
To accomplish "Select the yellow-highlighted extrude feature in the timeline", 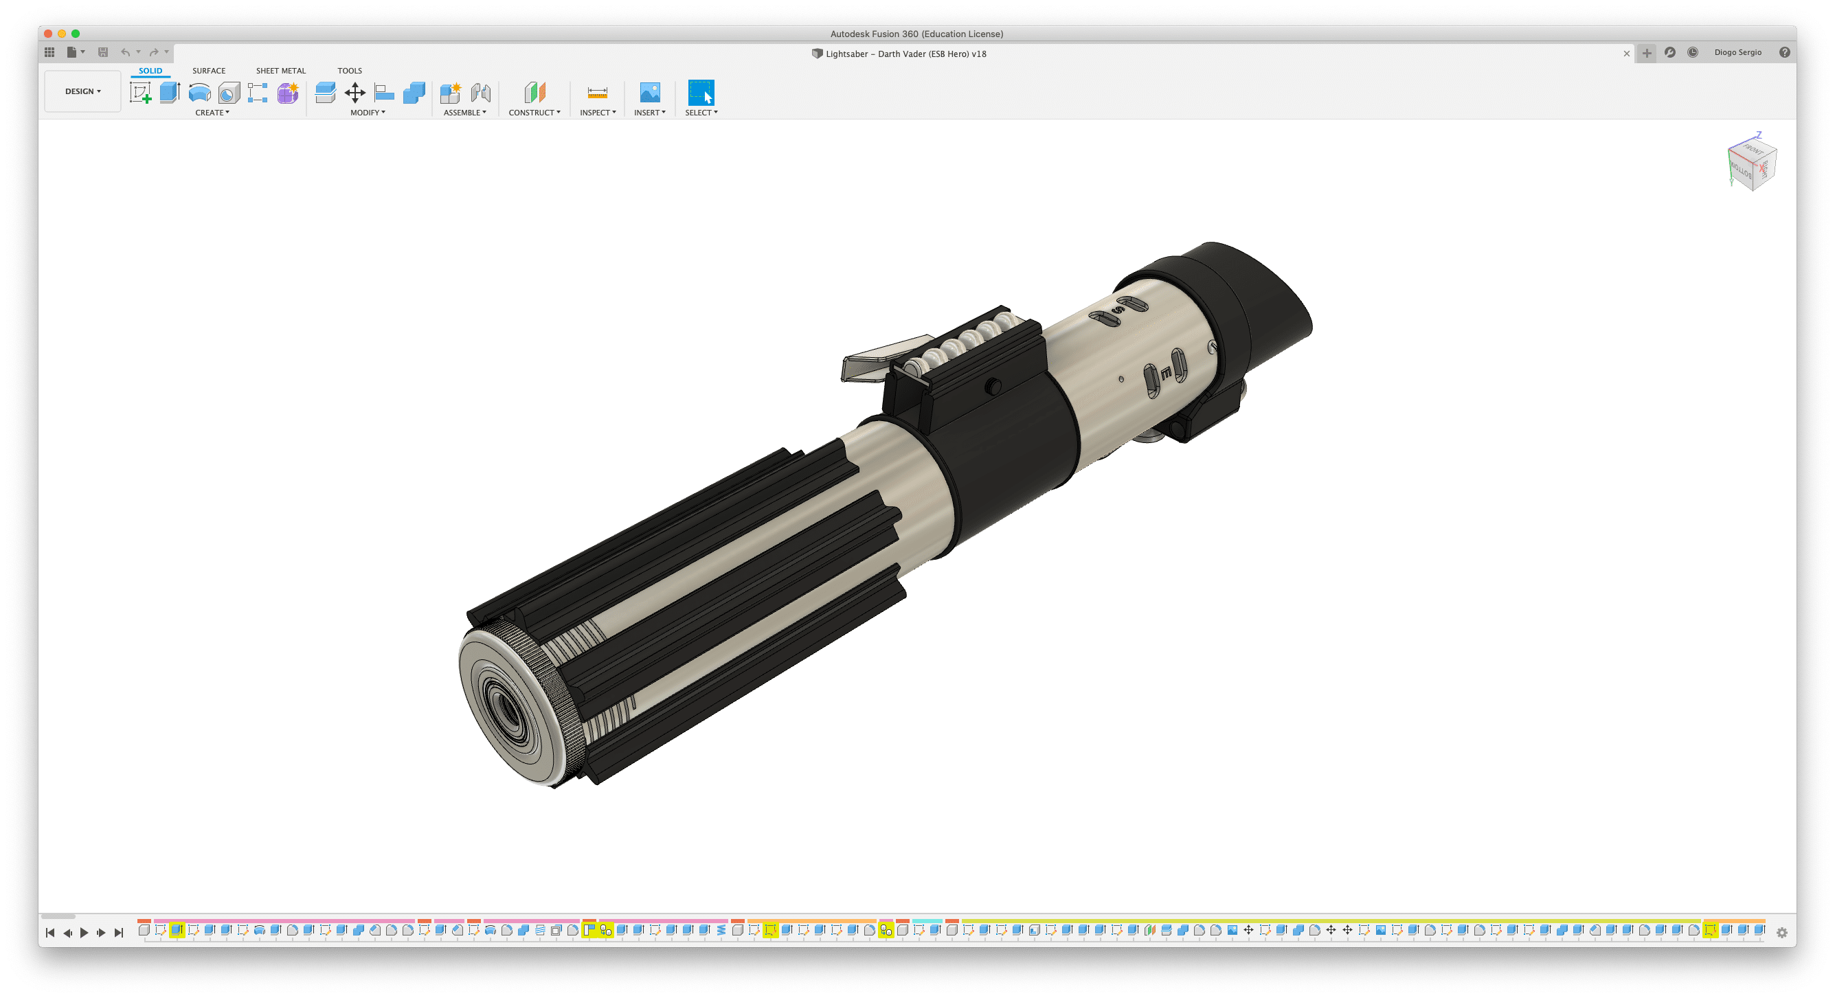I will 177,929.
